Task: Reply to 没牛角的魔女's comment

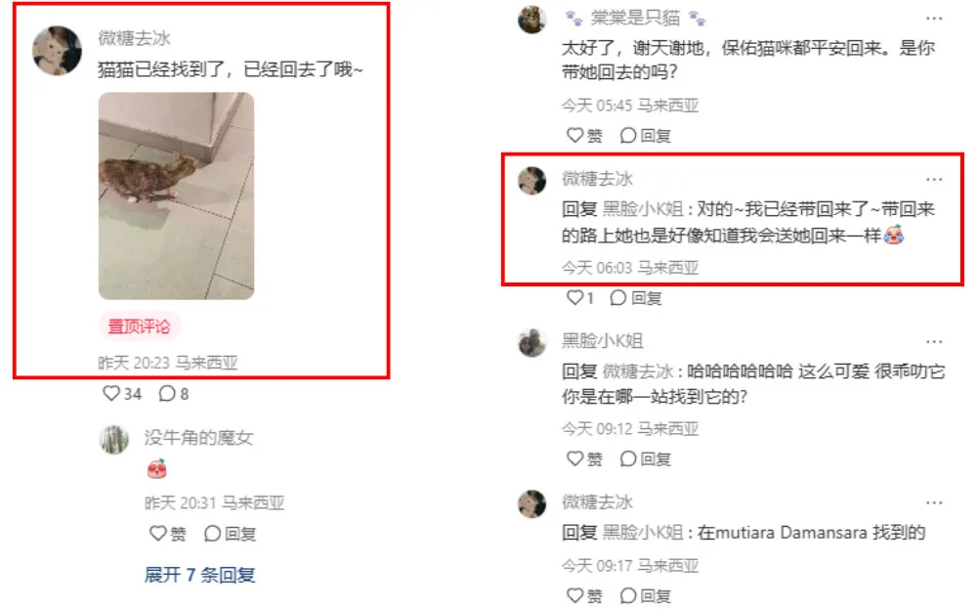Action: point(230,534)
